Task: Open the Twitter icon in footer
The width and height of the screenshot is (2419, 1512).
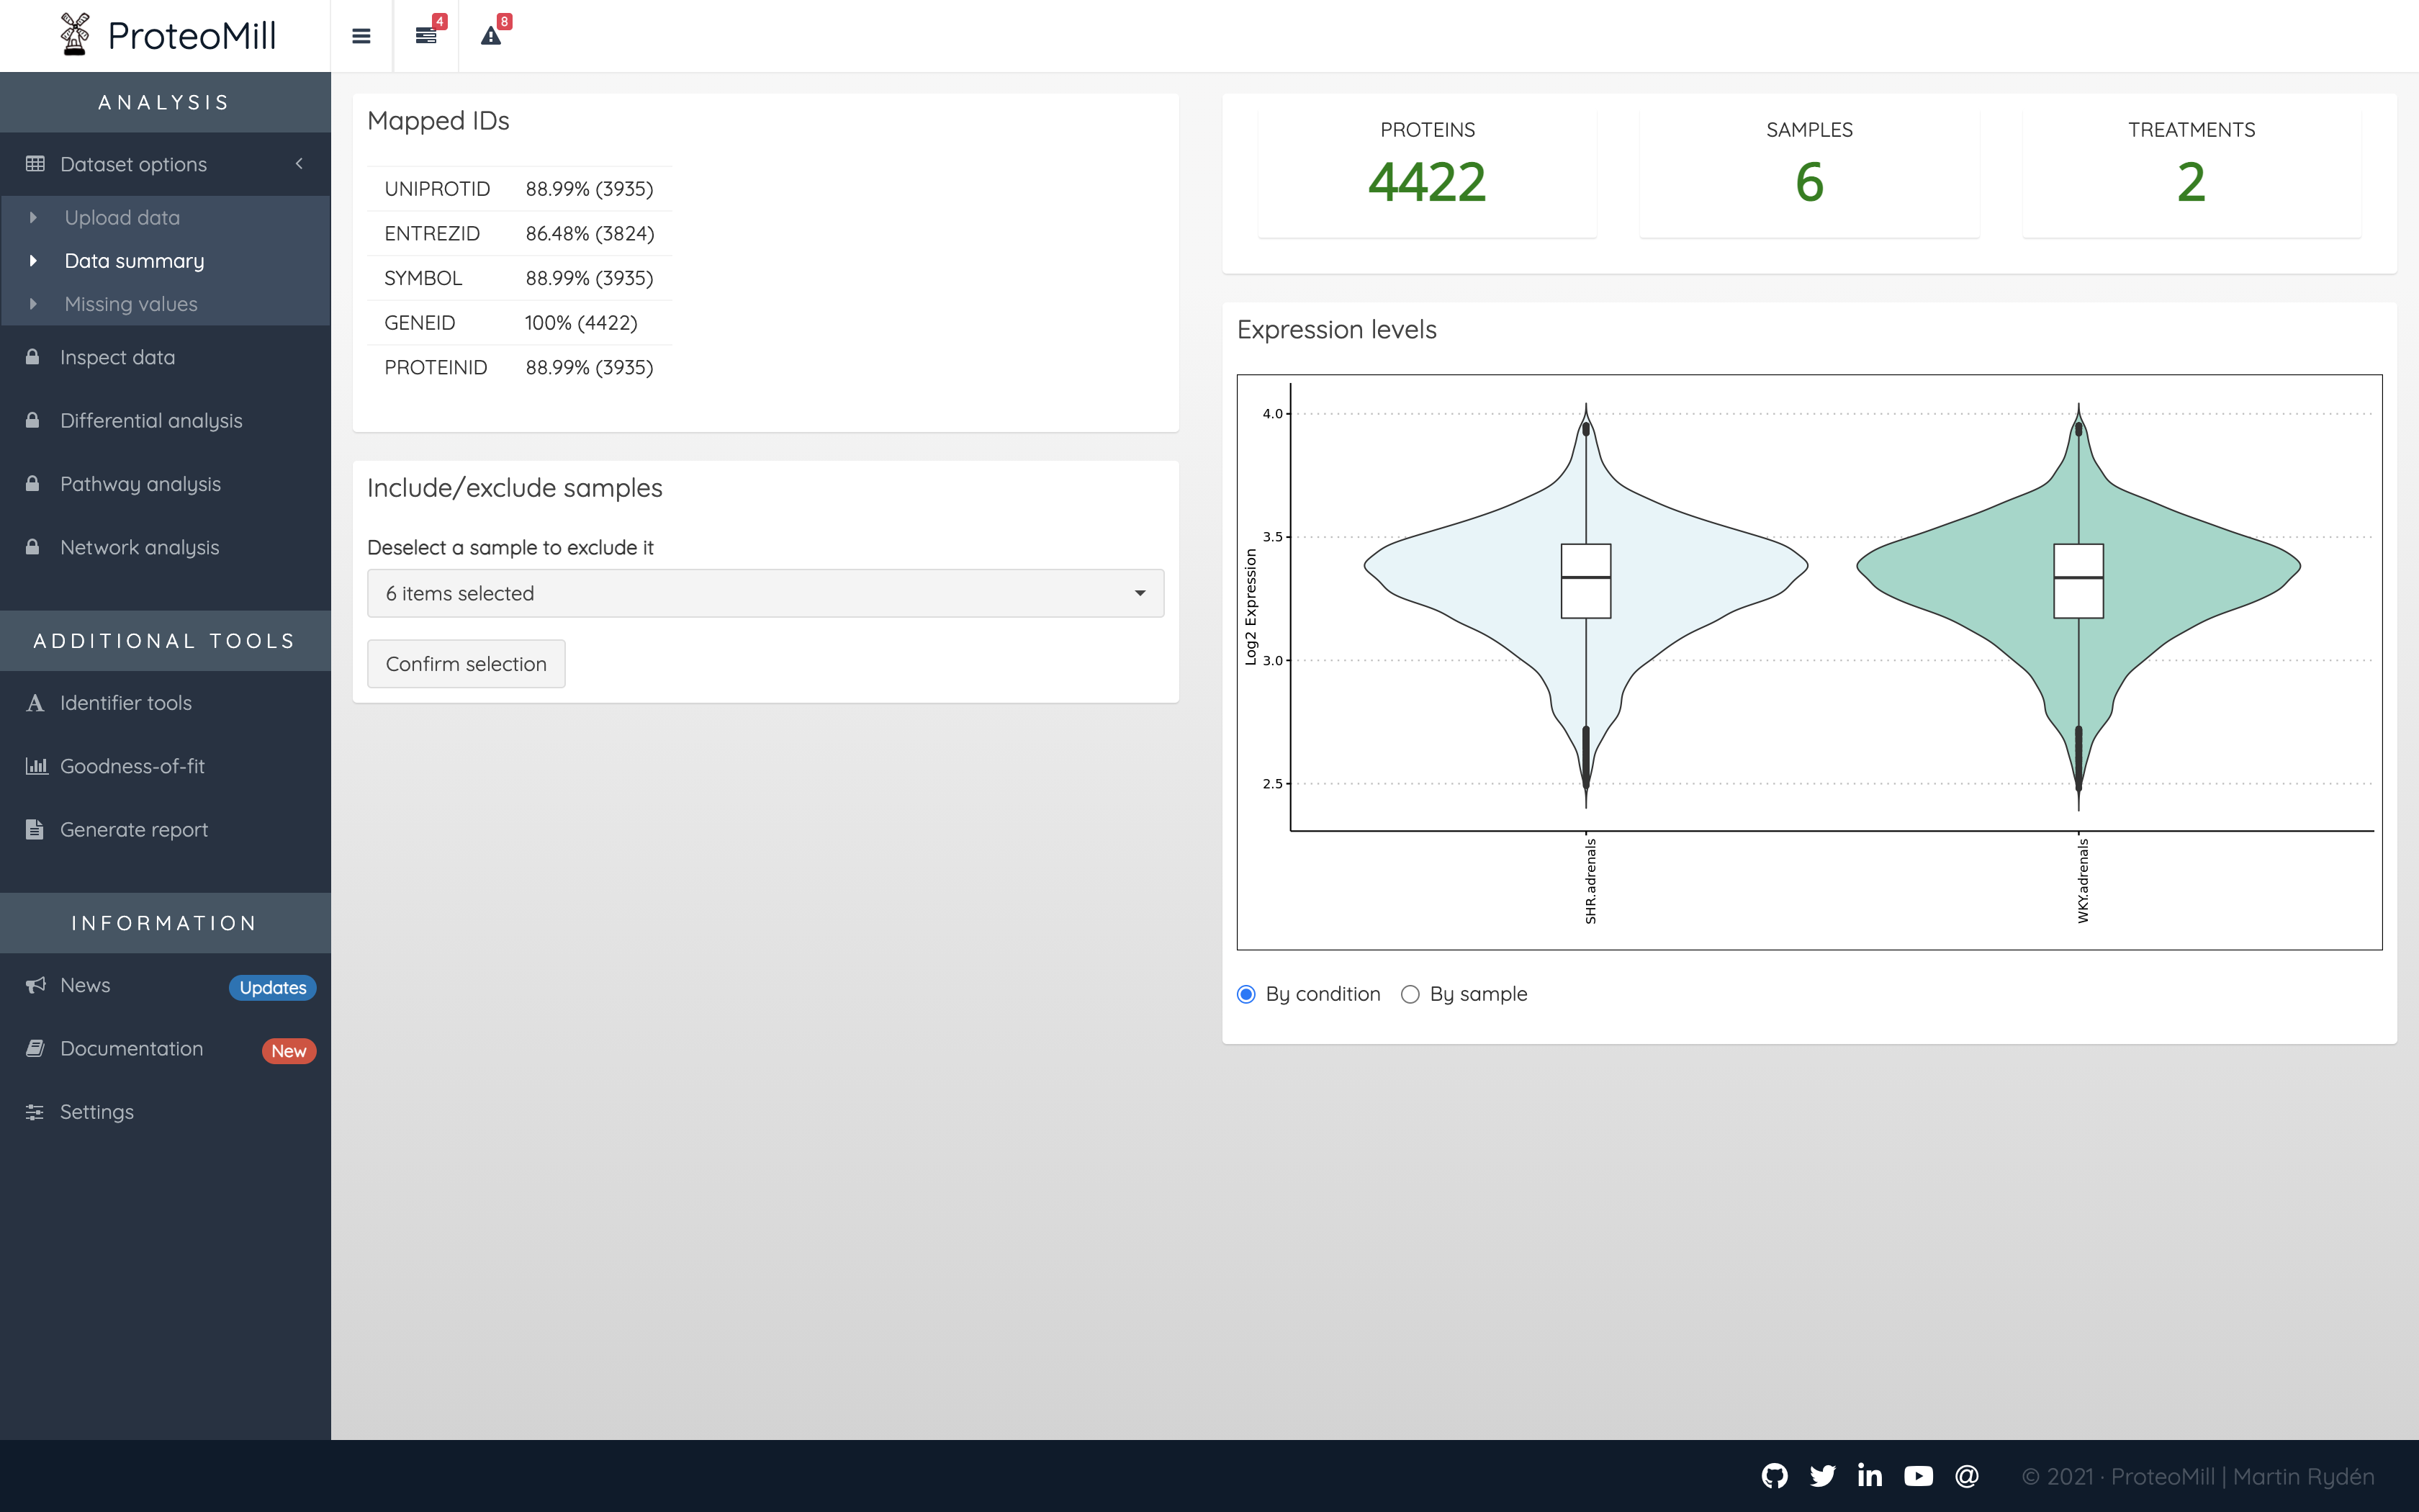Action: pos(1822,1476)
